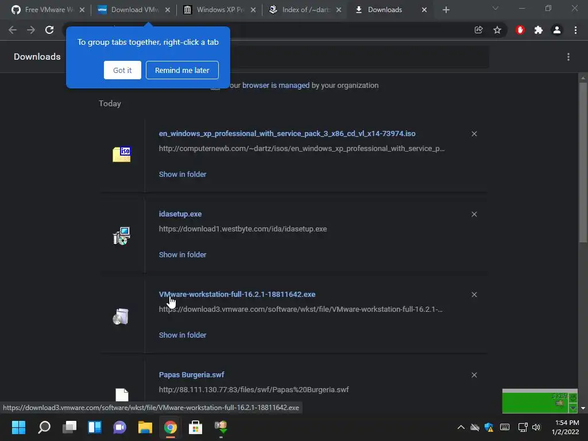Click the Chrome taskbar icon

(170, 427)
